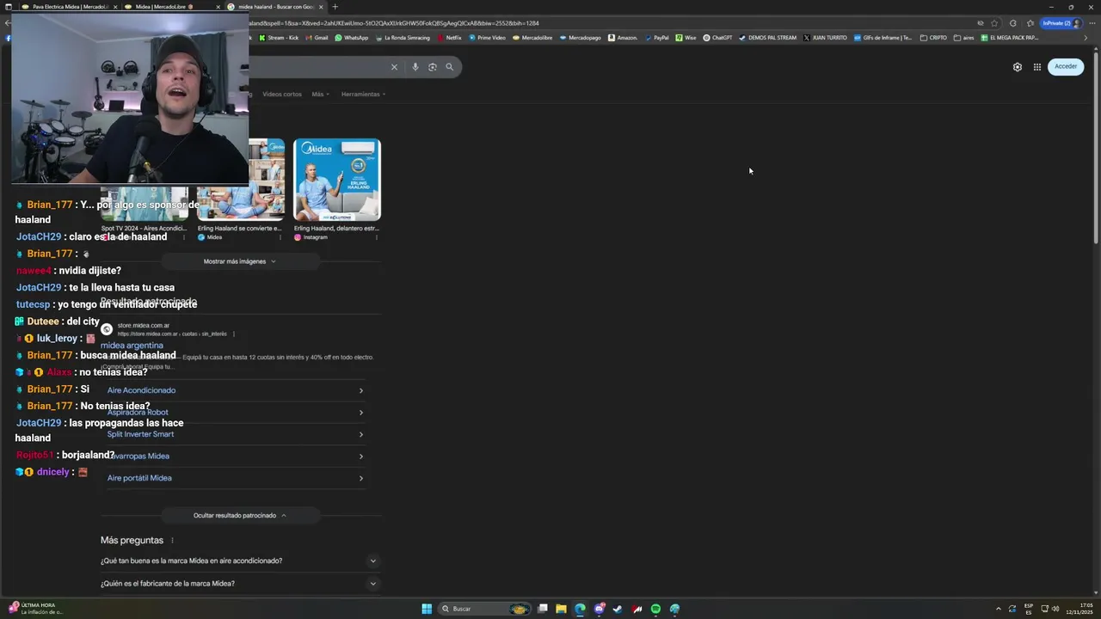Open Steam from taskbar
The width and height of the screenshot is (1101, 619).
(x=618, y=609)
